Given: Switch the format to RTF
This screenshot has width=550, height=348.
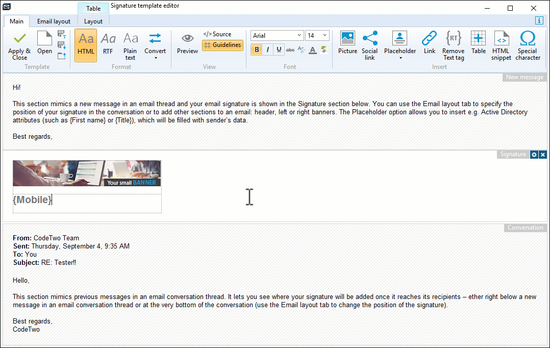Looking at the screenshot, I should (x=108, y=43).
